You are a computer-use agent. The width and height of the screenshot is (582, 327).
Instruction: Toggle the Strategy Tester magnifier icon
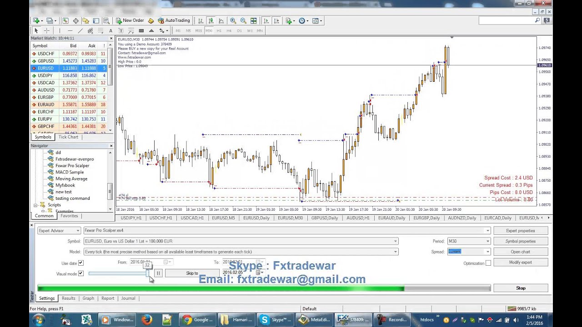pos(106,20)
